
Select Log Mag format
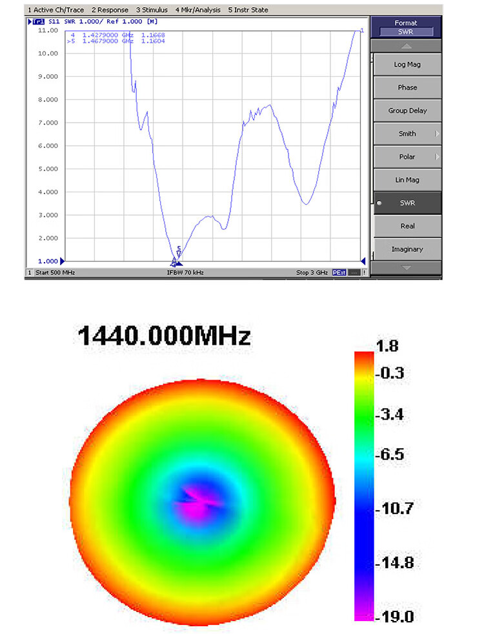(x=407, y=65)
